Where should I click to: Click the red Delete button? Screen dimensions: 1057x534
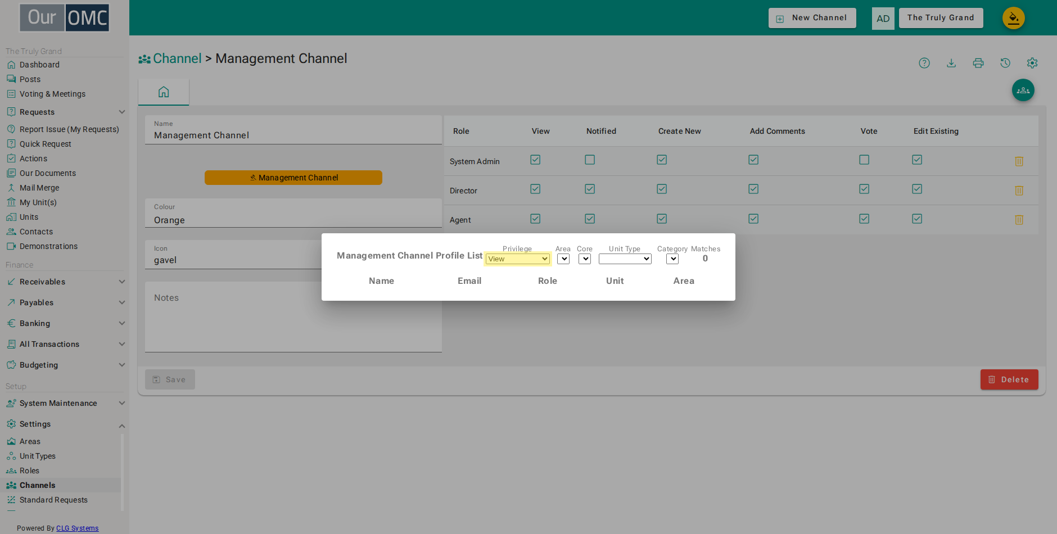click(x=1009, y=379)
